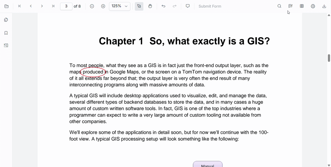
Task: Click the words 'Google Maps' in paragraph
Action: [125, 72]
